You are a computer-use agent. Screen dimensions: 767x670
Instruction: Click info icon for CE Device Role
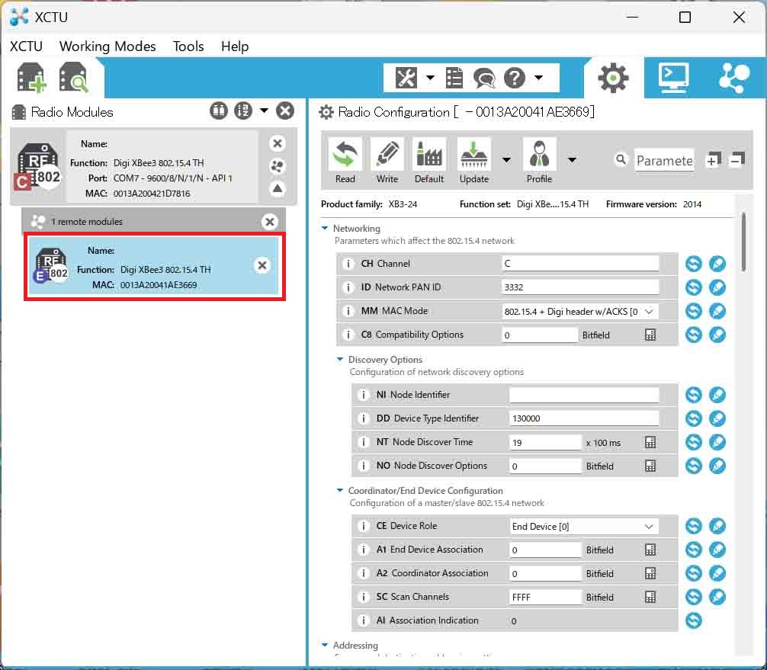[x=363, y=526]
